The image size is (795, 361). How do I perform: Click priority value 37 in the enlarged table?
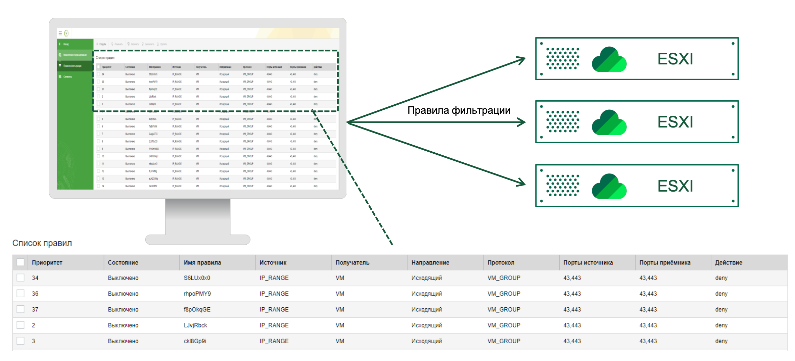point(35,309)
